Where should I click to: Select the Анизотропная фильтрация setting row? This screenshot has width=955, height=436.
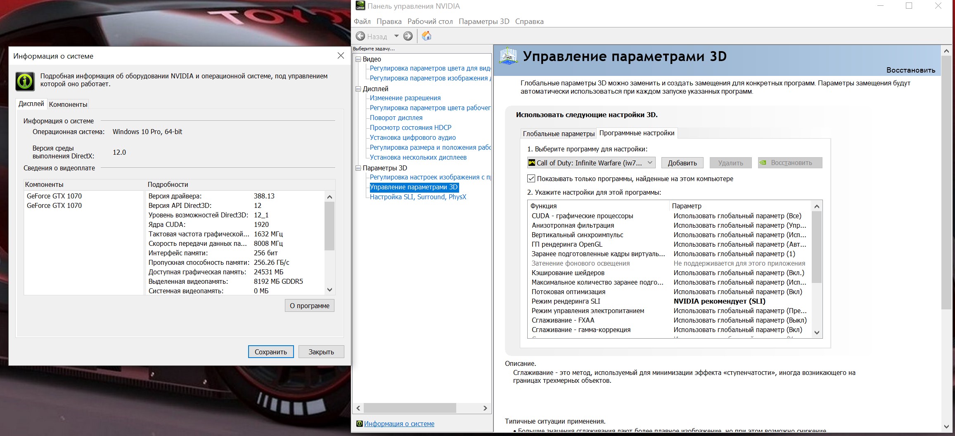669,226
